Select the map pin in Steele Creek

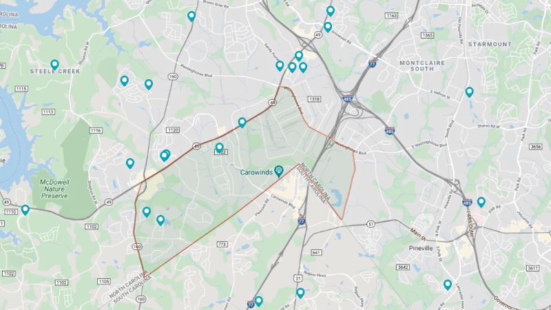coord(54,65)
